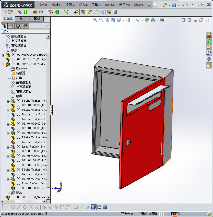Viewport: 213px width, 217px height.
Task: Expand the 021-05-00-00_Kla component node
Action: [8, 151]
